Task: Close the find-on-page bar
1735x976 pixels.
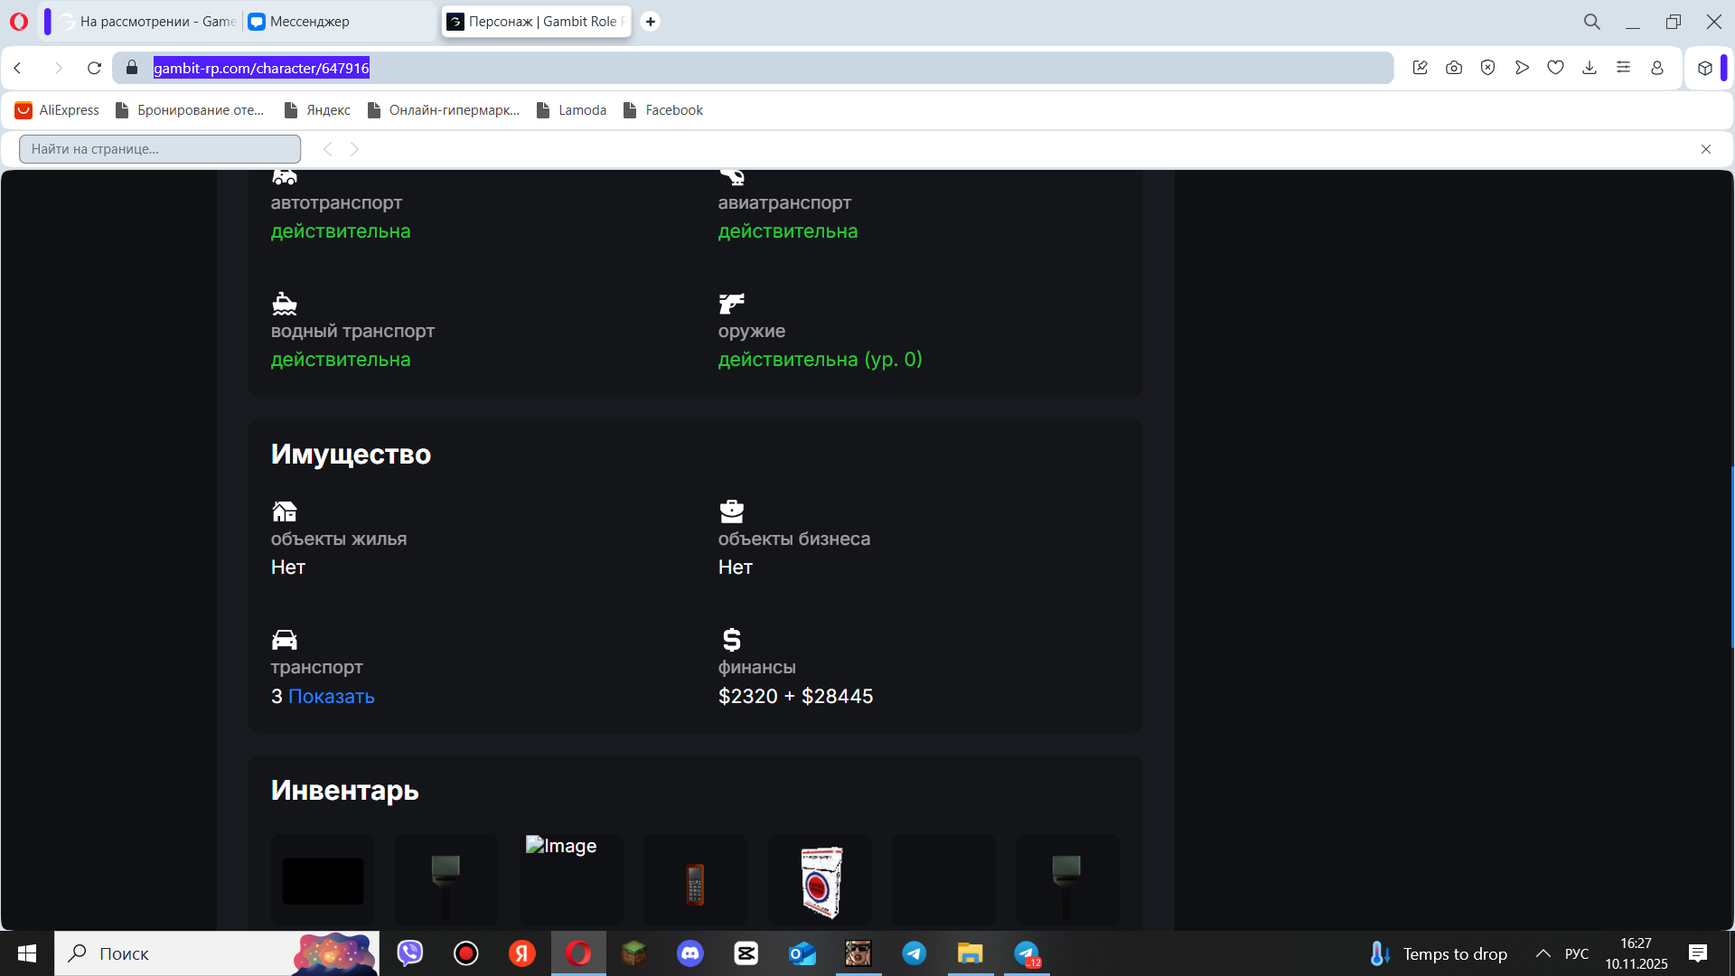Action: tap(1706, 149)
